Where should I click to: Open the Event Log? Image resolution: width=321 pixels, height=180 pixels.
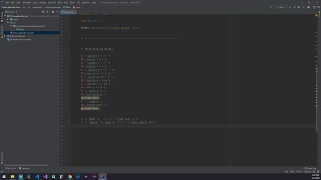[x=310, y=168]
